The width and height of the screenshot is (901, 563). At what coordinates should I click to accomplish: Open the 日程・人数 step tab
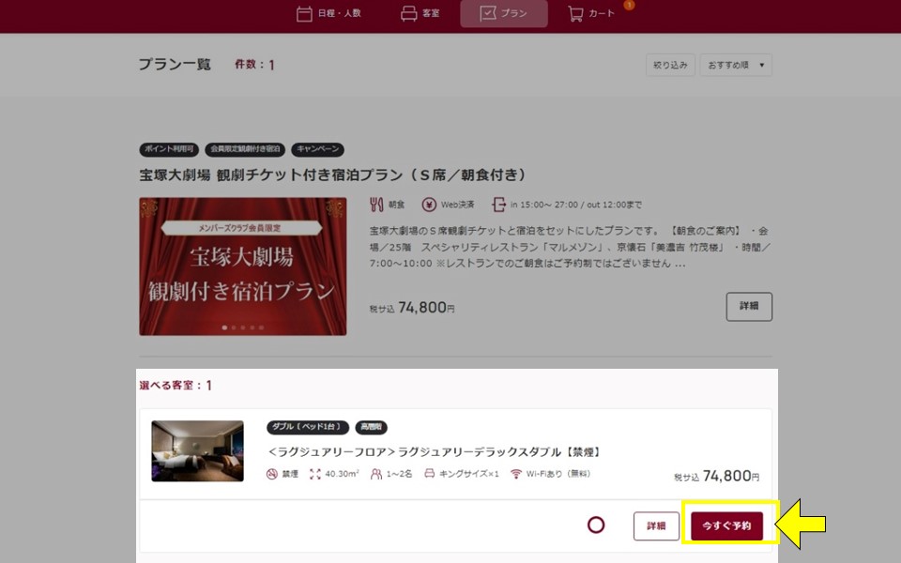tap(328, 13)
